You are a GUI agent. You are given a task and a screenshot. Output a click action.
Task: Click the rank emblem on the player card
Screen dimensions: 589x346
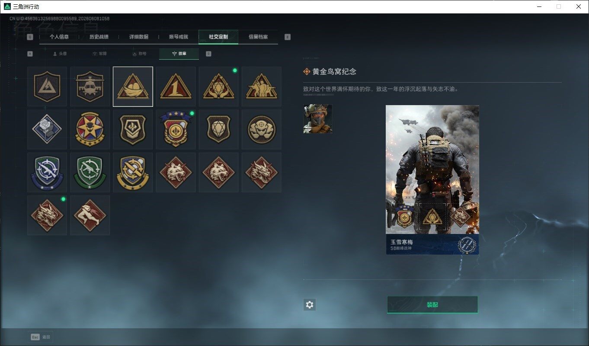point(467,245)
